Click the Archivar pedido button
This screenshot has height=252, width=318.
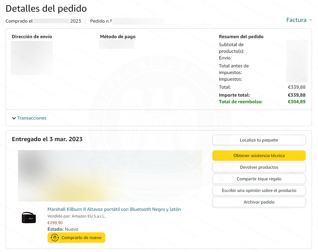point(259,202)
